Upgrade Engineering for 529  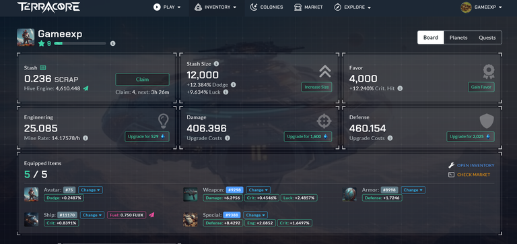tap(147, 136)
